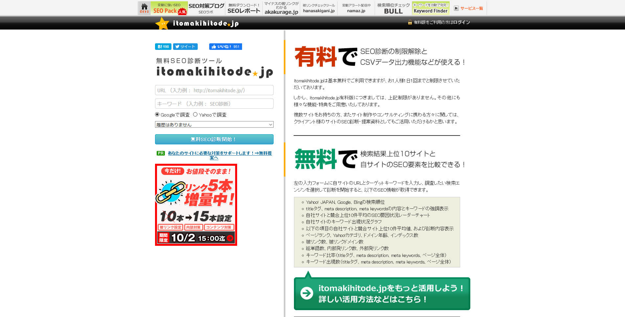Click the red arrow on the 10/2 banner

[230, 238]
